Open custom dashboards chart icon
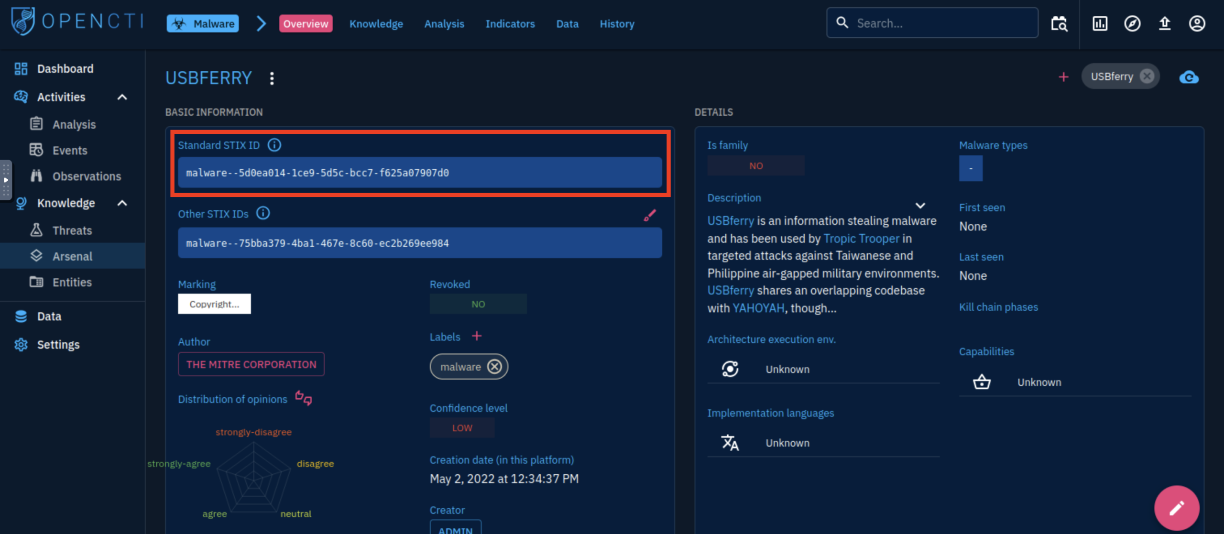The height and width of the screenshot is (534, 1224). coord(1100,23)
